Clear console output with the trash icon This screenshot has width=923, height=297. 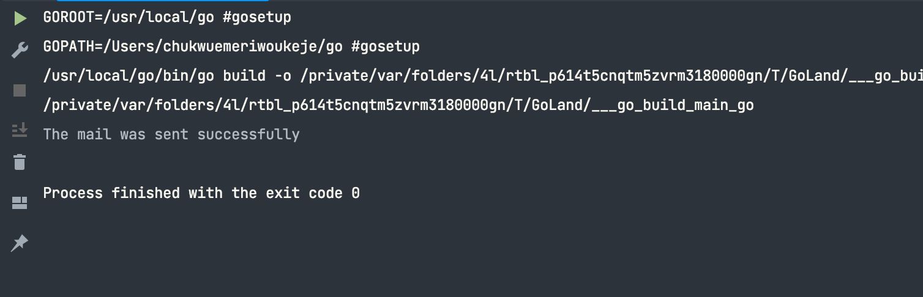[x=20, y=162]
